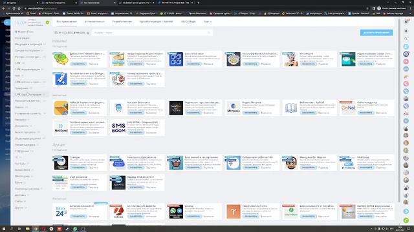Select Другое category in sidebar
414x232 pixels.
tap(19, 208)
